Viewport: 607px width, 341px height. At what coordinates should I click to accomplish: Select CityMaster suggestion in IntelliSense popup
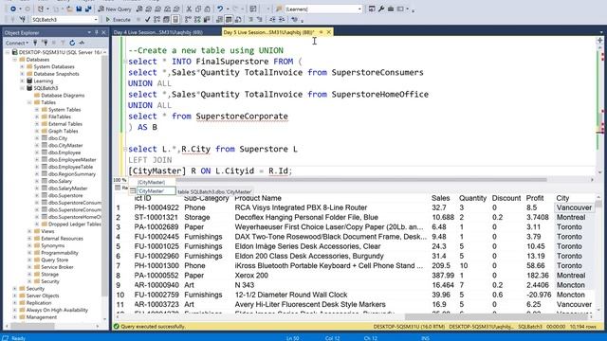(x=156, y=191)
